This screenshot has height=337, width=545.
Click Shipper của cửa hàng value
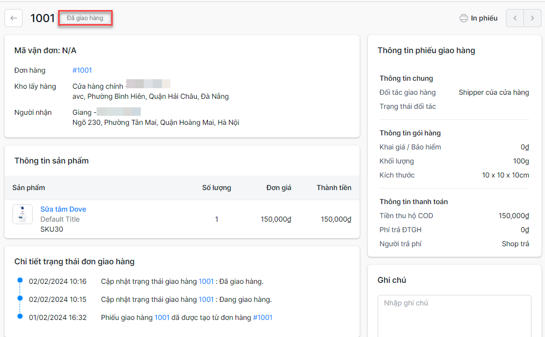(494, 92)
